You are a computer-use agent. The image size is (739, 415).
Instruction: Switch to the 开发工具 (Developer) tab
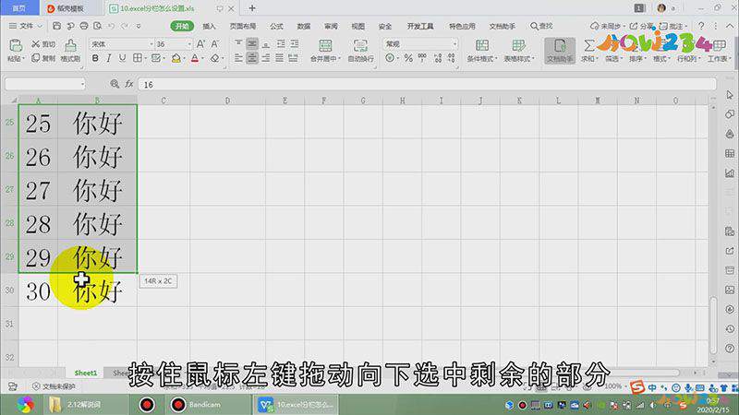[420, 27]
